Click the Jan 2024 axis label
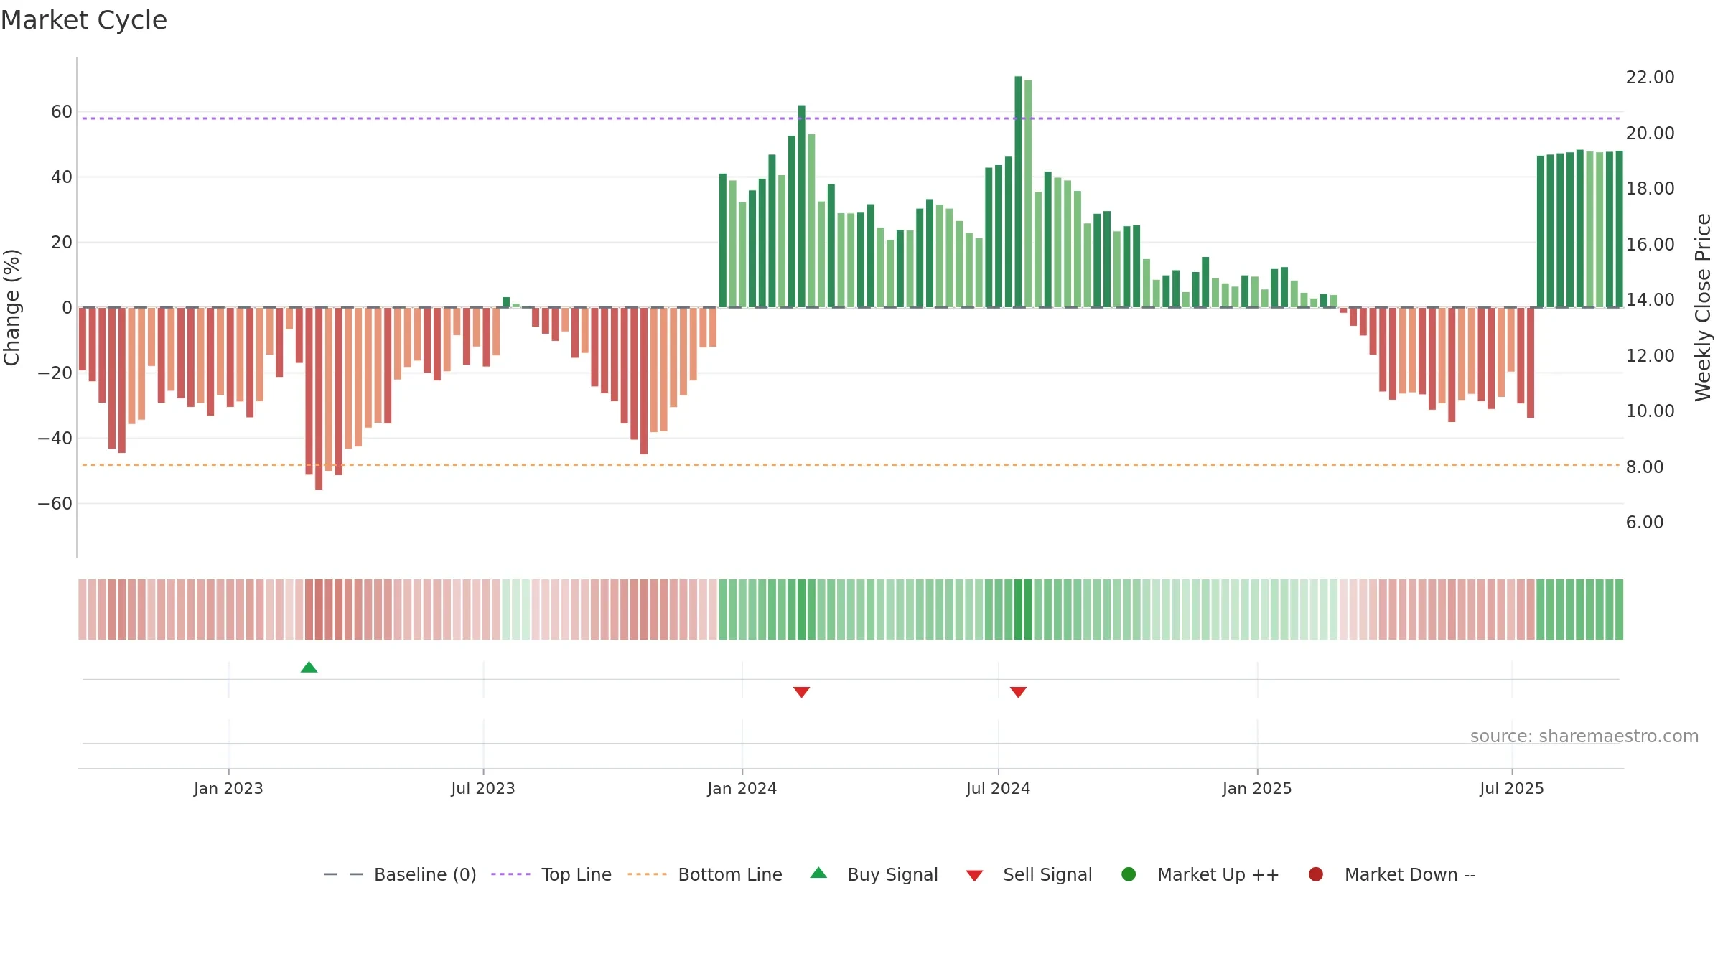The image size is (1723, 969). click(x=742, y=789)
